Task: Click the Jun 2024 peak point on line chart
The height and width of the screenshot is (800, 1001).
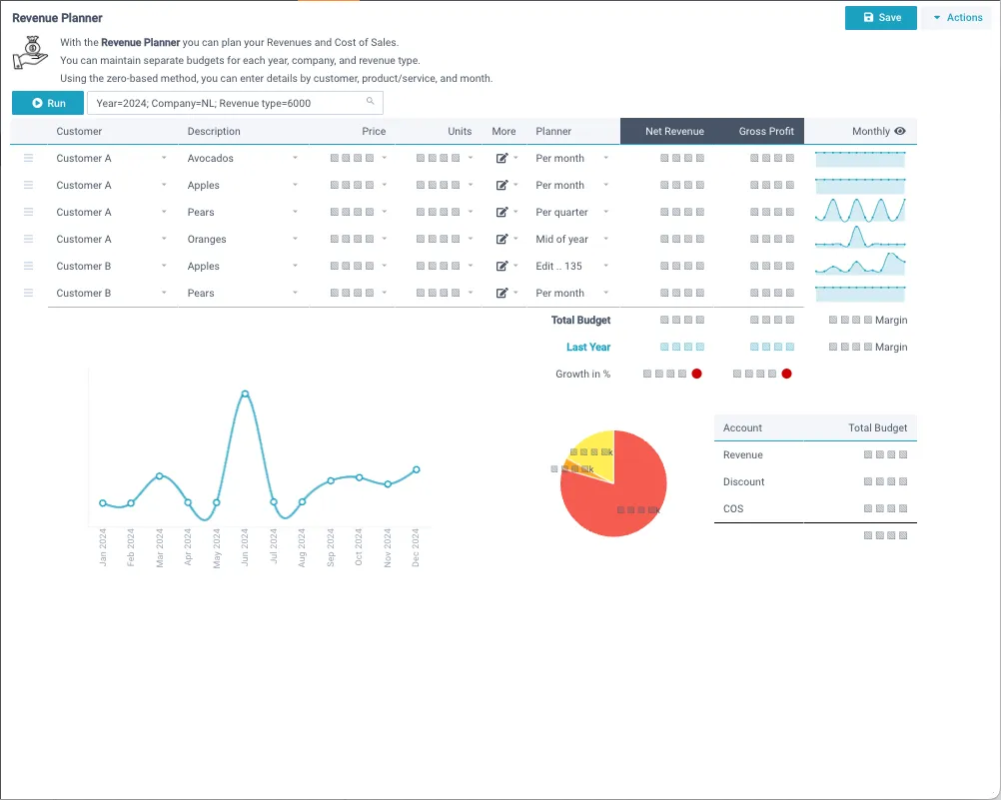Action: (245, 394)
